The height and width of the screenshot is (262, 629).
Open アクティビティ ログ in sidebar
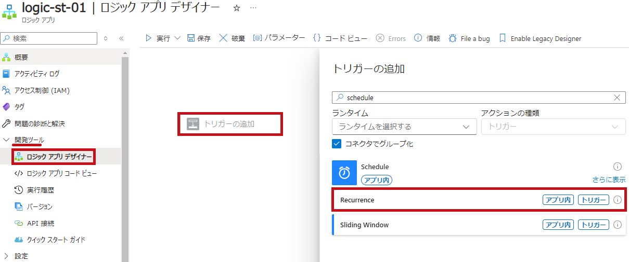(x=60, y=74)
